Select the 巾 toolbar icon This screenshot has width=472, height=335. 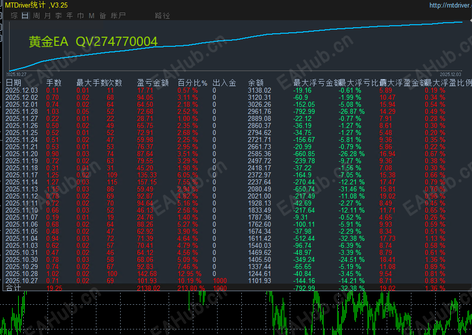[81, 16]
